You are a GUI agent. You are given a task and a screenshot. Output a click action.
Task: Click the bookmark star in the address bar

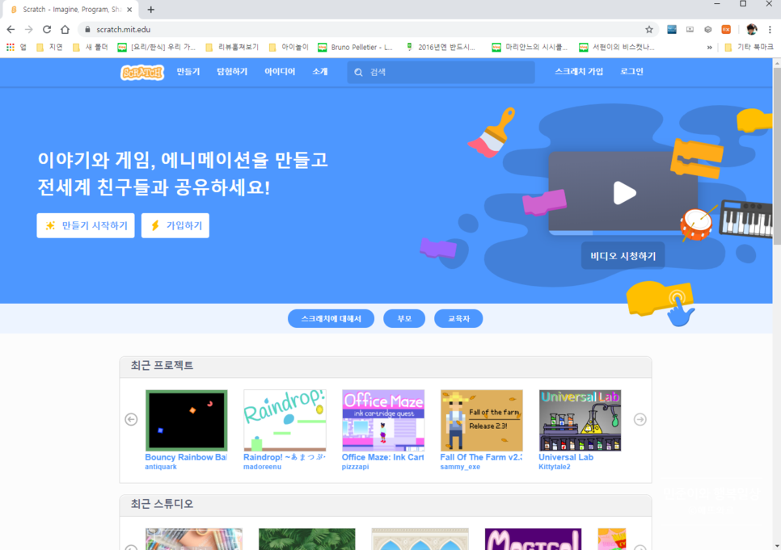click(x=648, y=30)
